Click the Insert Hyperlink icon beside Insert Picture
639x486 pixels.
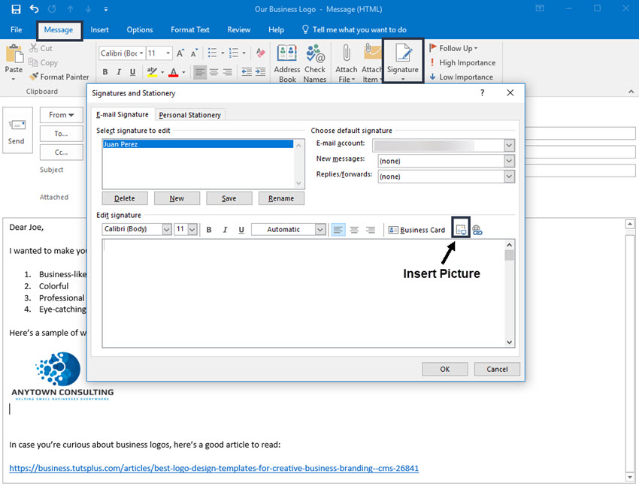pyautogui.click(x=477, y=229)
